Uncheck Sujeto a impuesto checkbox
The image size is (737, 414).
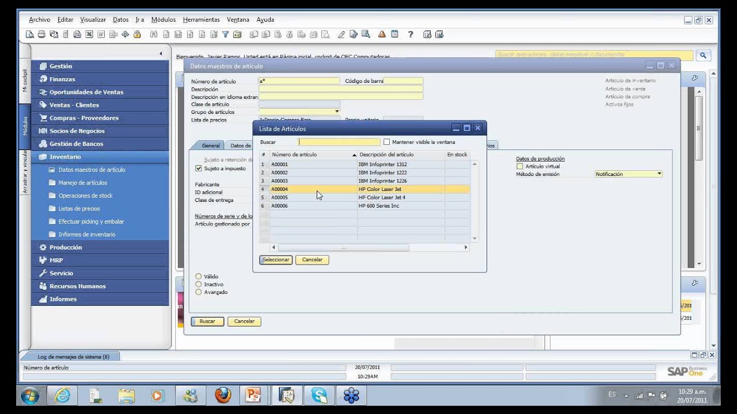click(199, 168)
